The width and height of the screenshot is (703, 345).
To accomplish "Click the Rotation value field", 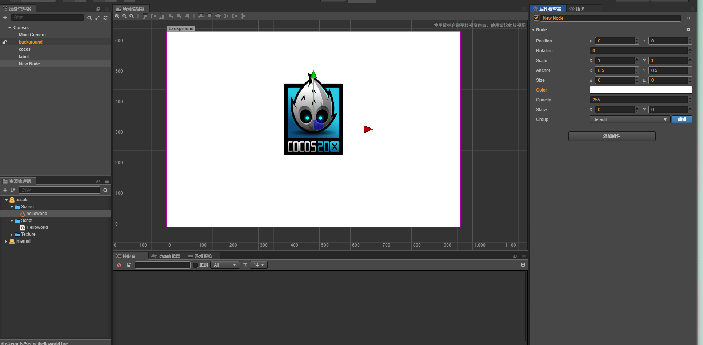I will click(639, 51).
